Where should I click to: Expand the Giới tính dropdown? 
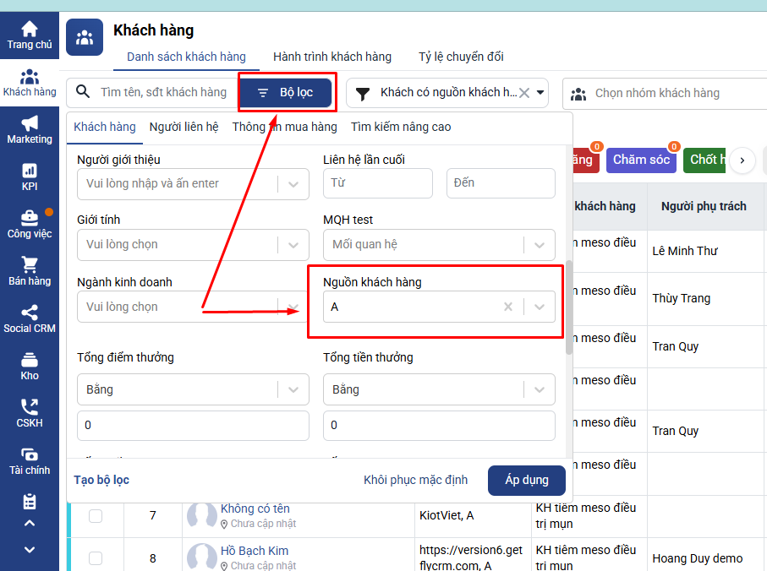pos(293,245)
